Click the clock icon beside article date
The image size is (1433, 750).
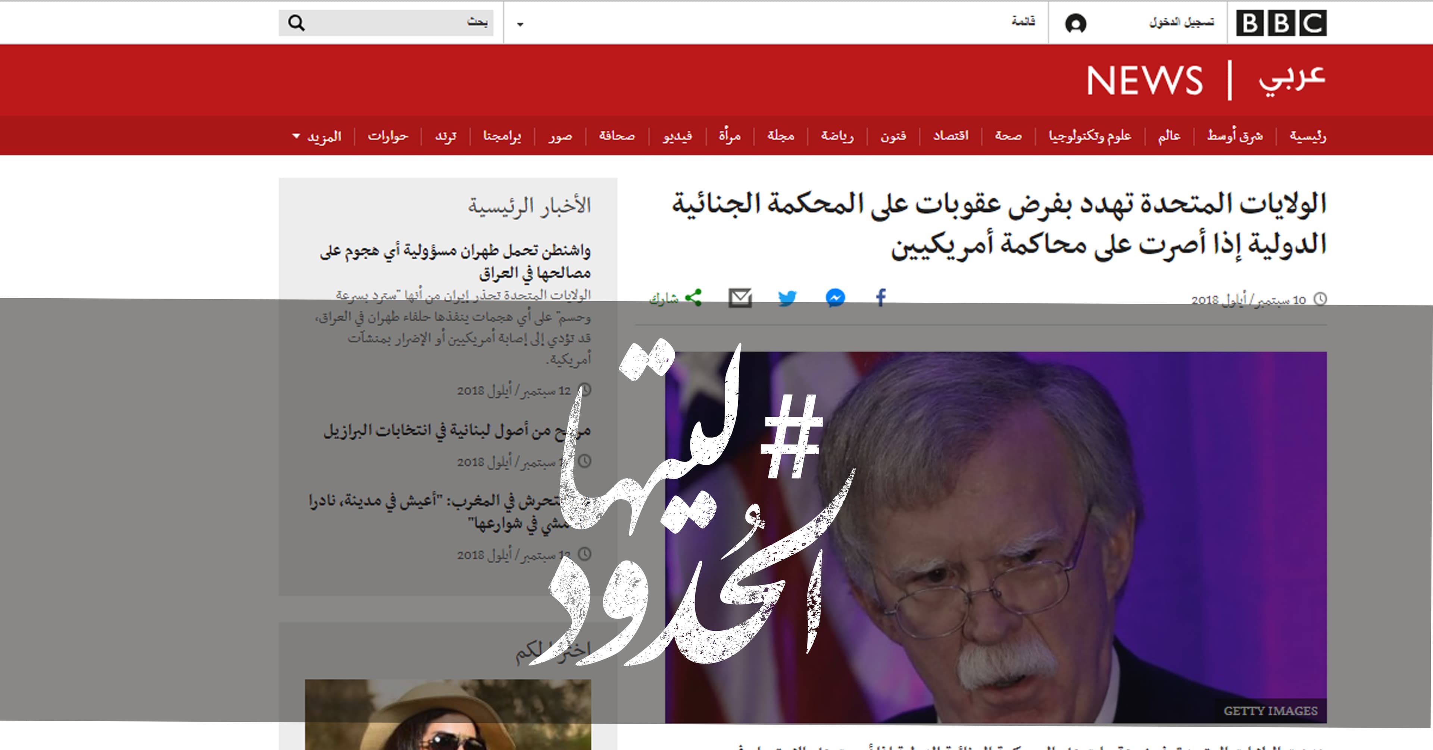[x=1320, y=299]
